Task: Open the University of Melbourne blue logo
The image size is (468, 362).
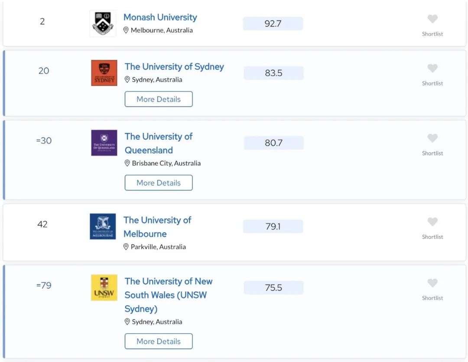Action: pos(103,226)
